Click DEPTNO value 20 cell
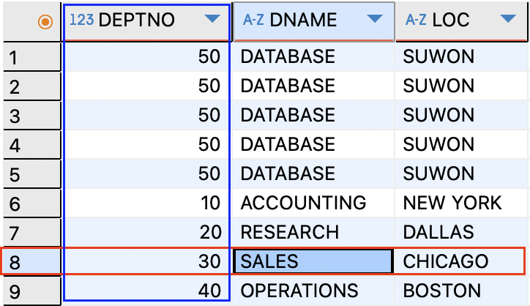530x306 pixels. 146,232
